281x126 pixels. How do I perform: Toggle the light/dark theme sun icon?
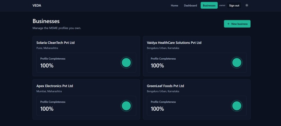[247, 5]
